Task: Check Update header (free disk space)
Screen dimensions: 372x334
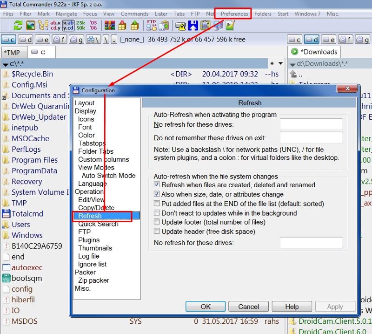Action: coord(157,232)
